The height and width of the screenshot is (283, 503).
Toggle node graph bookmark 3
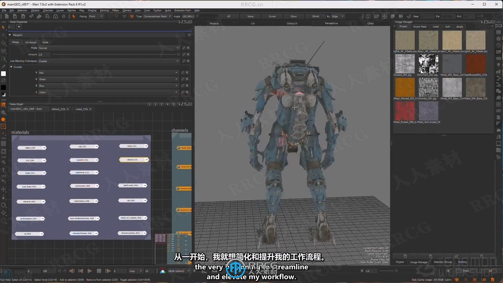coord(161,104)
